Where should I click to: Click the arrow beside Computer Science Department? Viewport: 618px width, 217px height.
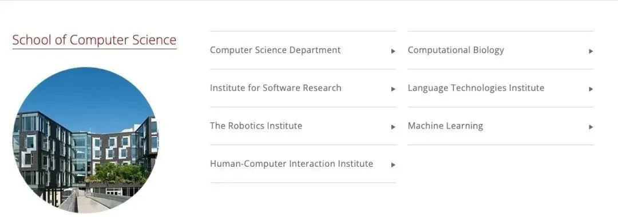(393, 51)
